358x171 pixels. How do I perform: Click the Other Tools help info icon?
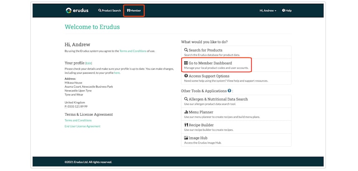[x=229, y=90]
